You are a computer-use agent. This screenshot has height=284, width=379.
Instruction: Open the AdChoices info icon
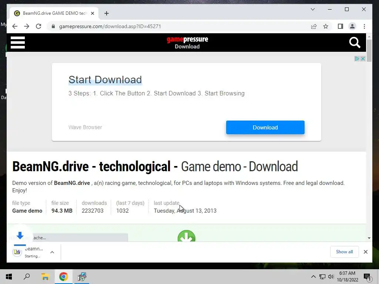coord(357,59)
